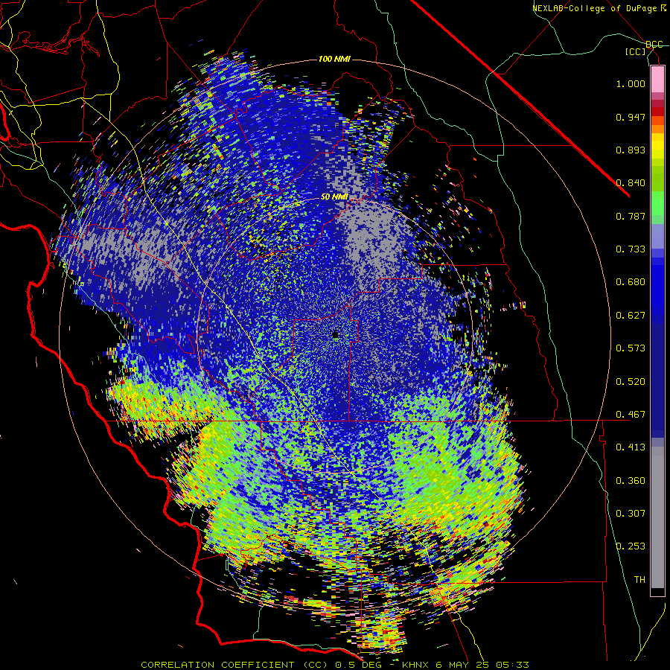Select the 0.947 legend value
Screen dimensions: 670x670
pos(631,117)
